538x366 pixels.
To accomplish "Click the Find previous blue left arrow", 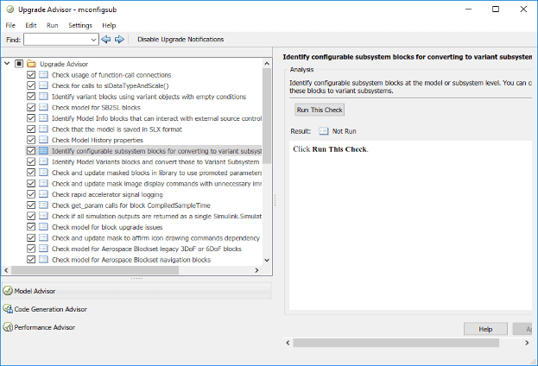I will point(106,40).
